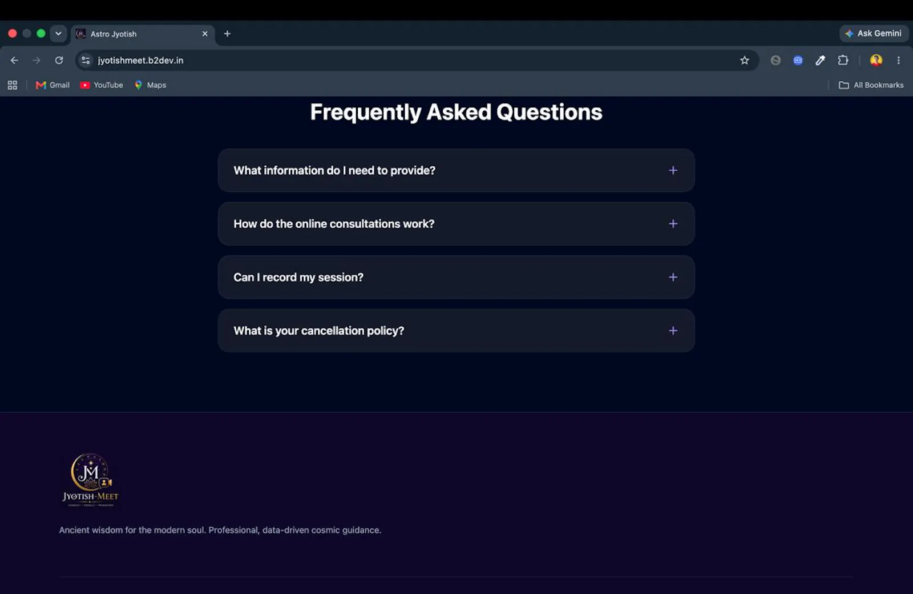Bookmark this page with the star icon
The height and width of the screenshot is (594, 913).
coord(744,60)
